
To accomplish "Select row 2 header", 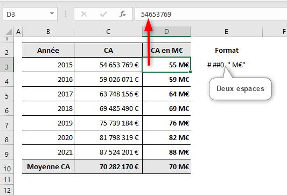I will point(7,50).
